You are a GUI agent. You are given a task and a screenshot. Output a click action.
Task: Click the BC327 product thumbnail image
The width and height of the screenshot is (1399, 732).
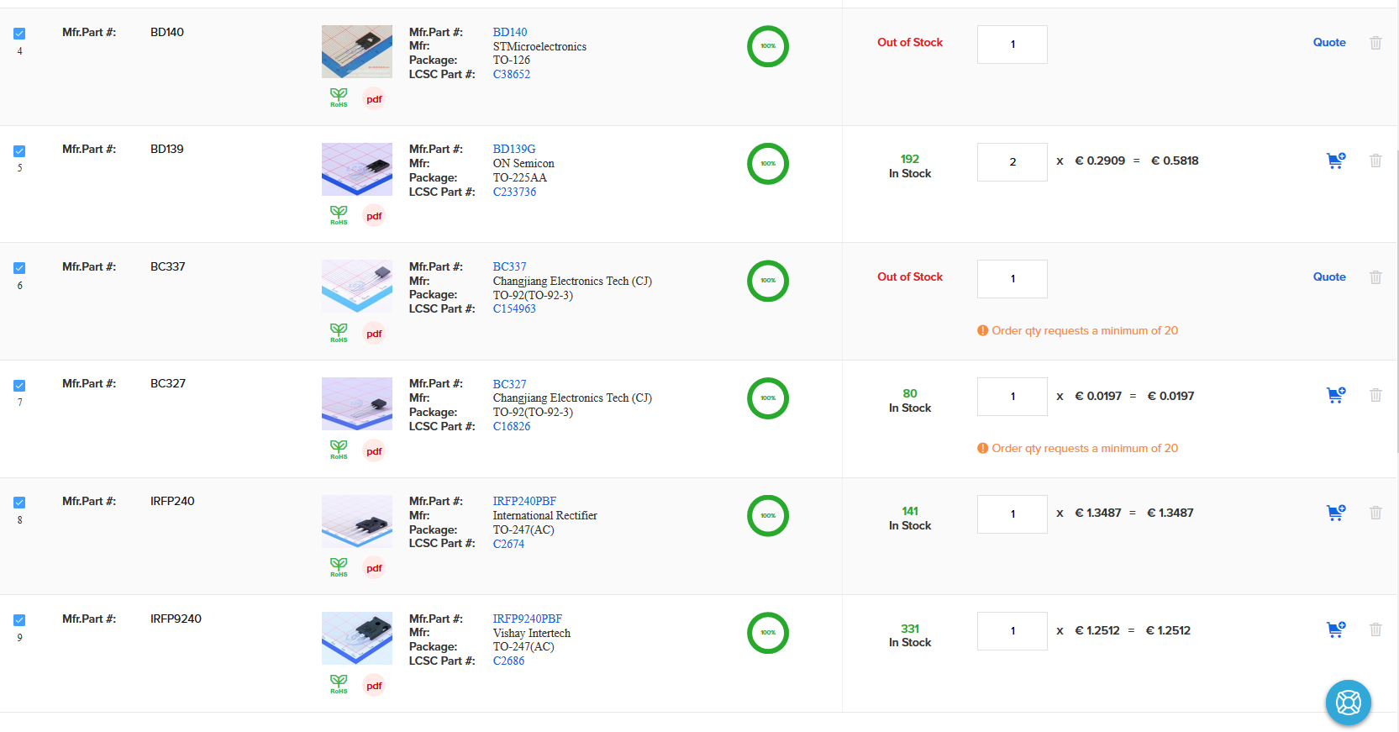(x=357, y=403)
